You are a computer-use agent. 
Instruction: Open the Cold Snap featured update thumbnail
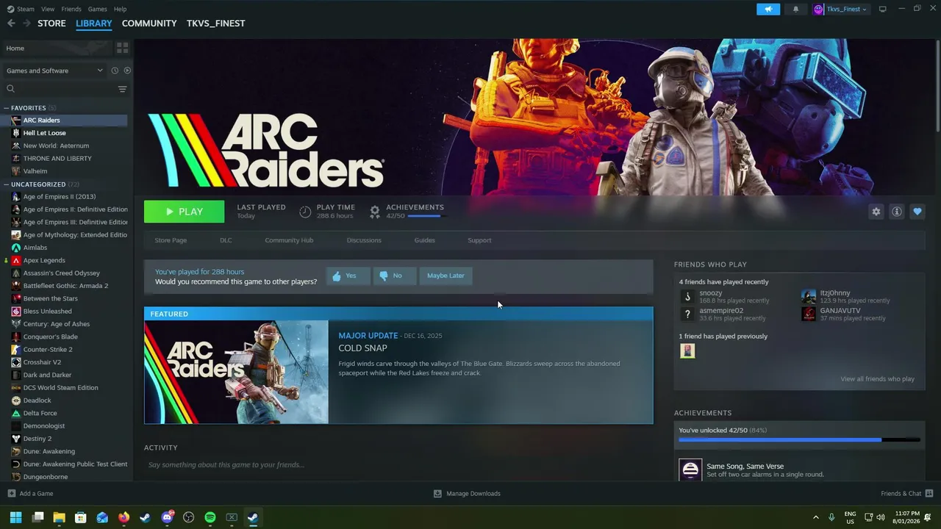click(x=237, y=372)
